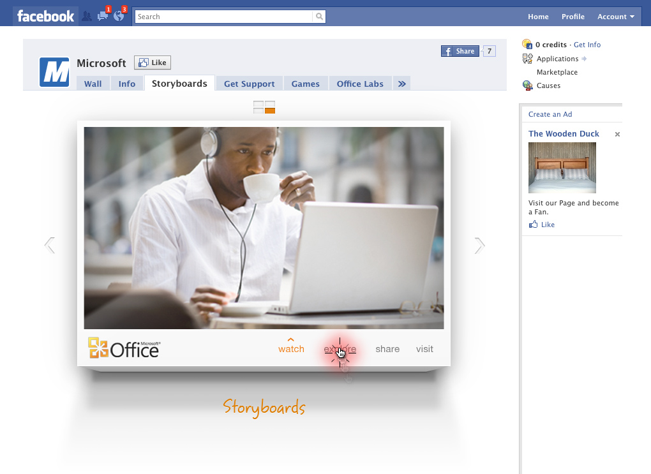Select the top-left storyboard grid indicator
The width and height of the screenshot is (651, 474).
[258, 104]
